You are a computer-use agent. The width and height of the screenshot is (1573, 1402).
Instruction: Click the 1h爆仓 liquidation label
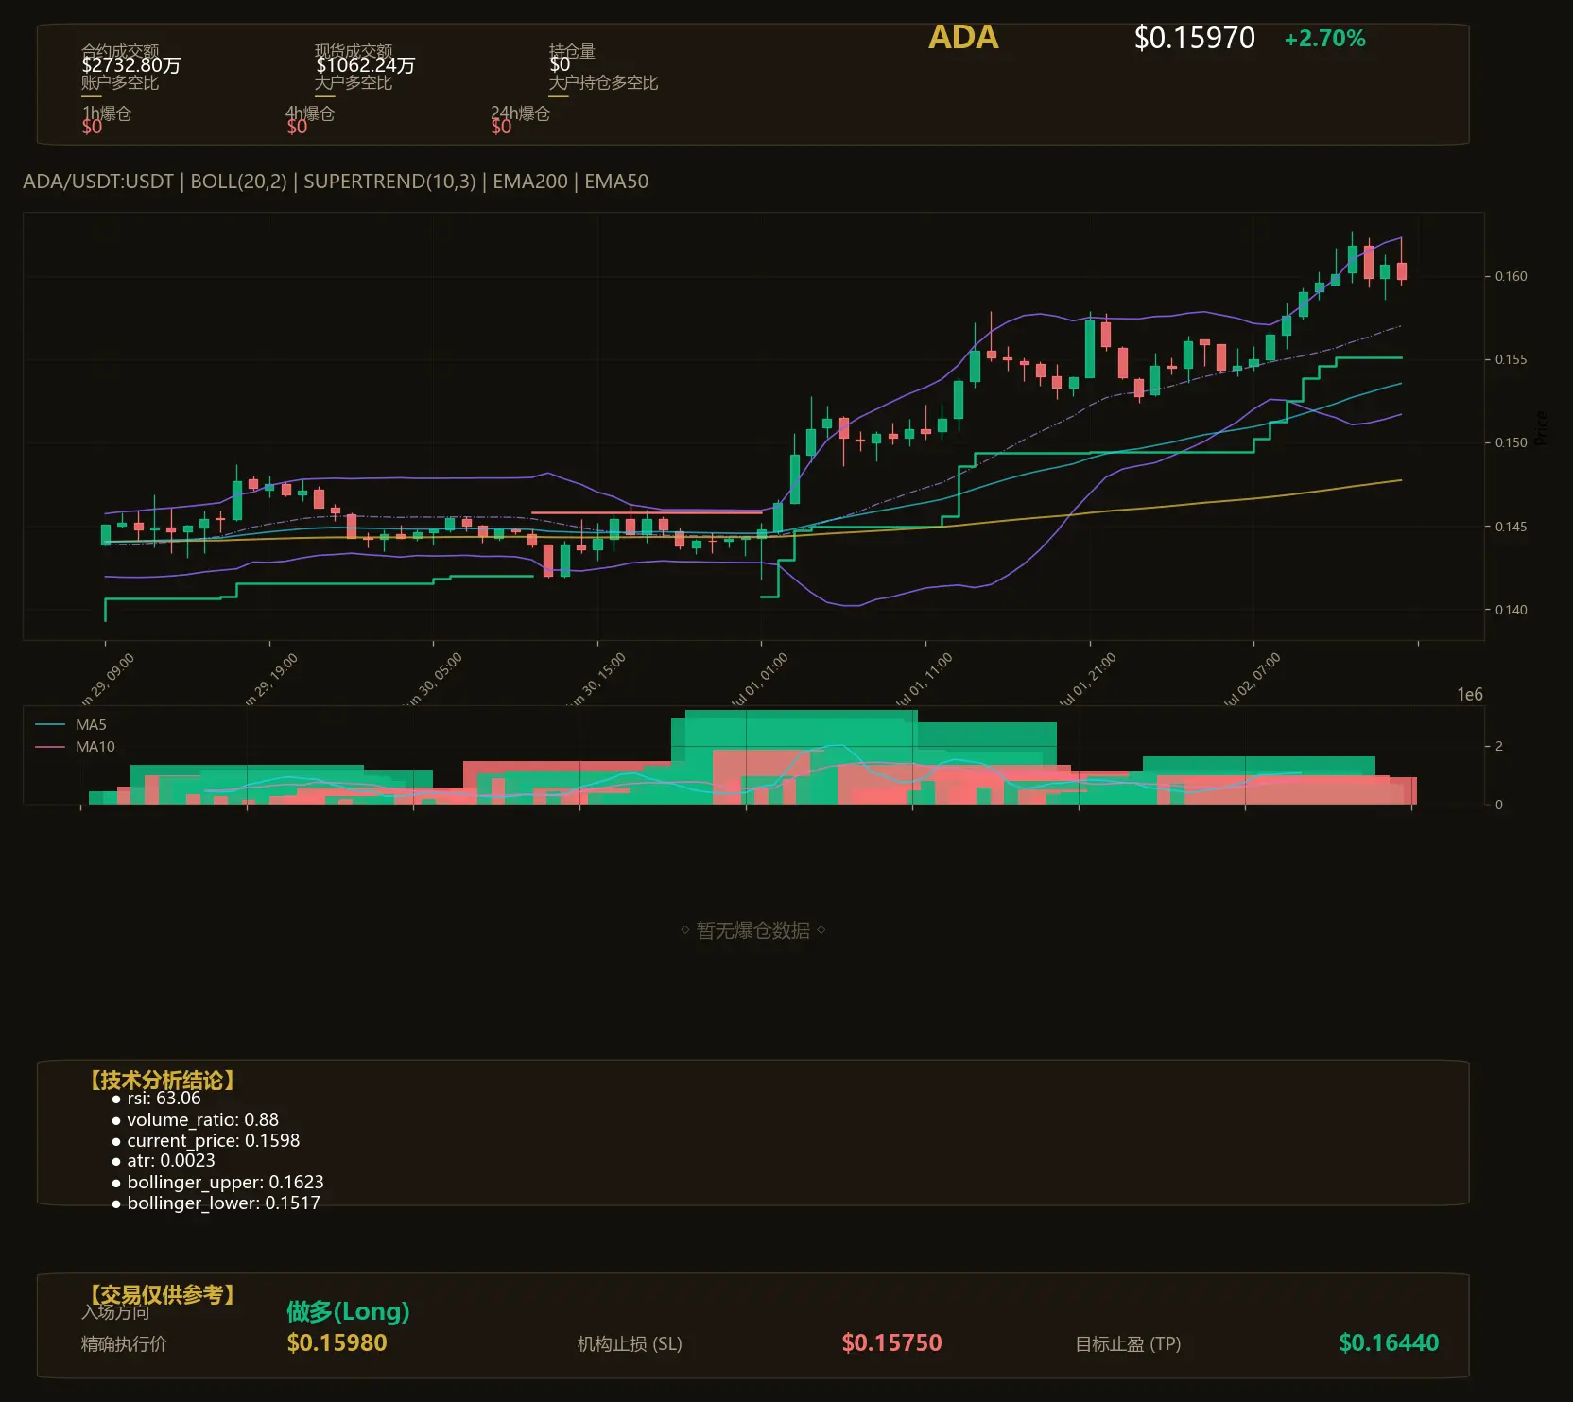pyautogui.click(x=107, y=113)
